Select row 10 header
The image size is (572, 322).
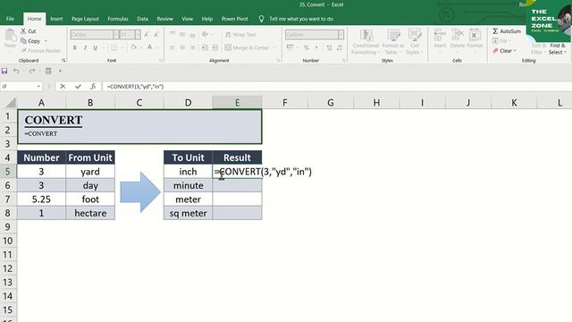tap(8, 241)
